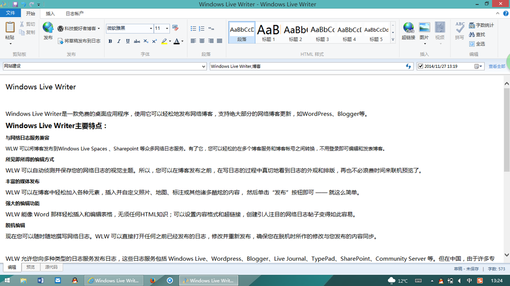The image size is (510, 286).
Task: Expand the HTML styles gallery
Action: click(393, 40)
